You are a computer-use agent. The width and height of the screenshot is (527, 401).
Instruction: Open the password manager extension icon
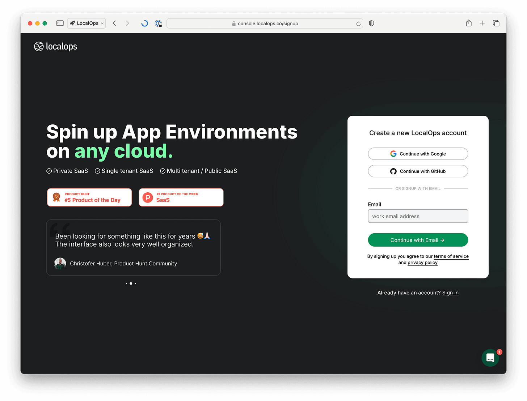tap(158, 24)
